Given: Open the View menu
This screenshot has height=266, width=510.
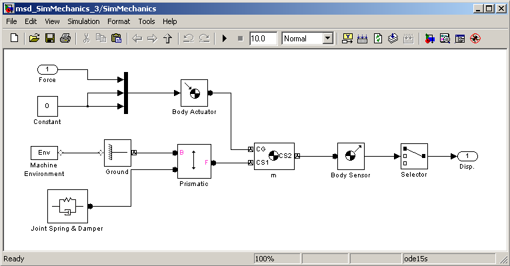Looking at the screenshot, I should [52, 21].
